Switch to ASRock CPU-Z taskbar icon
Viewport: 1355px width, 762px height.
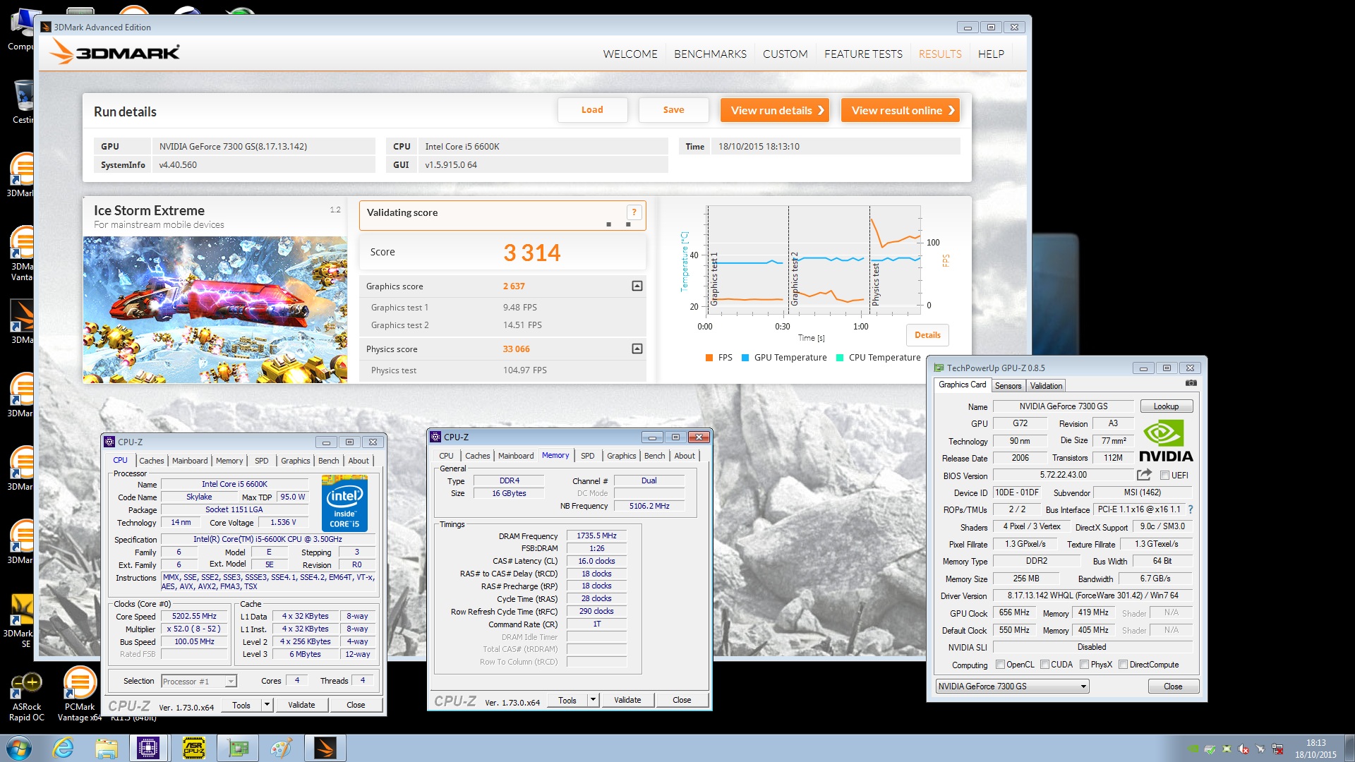click(x=193, y=748)
